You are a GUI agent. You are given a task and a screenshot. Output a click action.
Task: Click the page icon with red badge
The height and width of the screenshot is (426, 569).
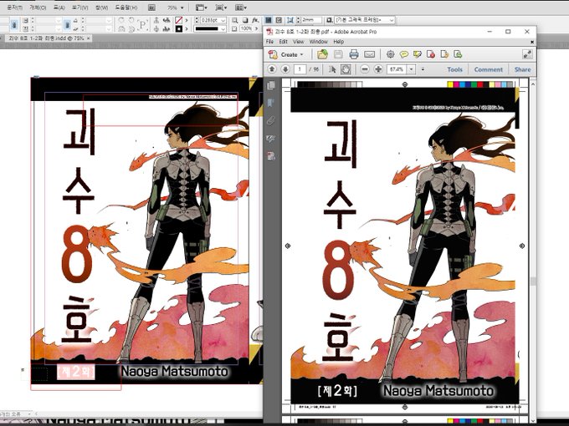pyautogui.click(x=431, y=54)
